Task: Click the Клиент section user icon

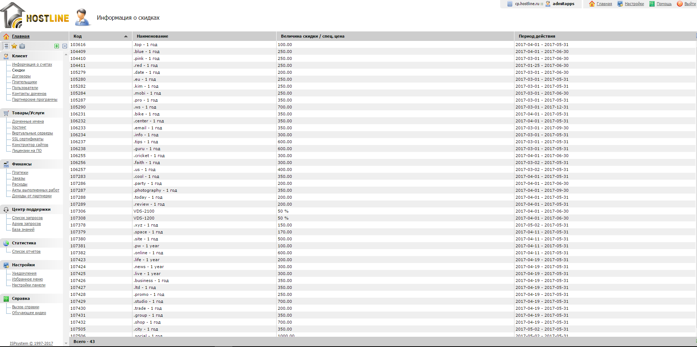Action: point(6,56)
